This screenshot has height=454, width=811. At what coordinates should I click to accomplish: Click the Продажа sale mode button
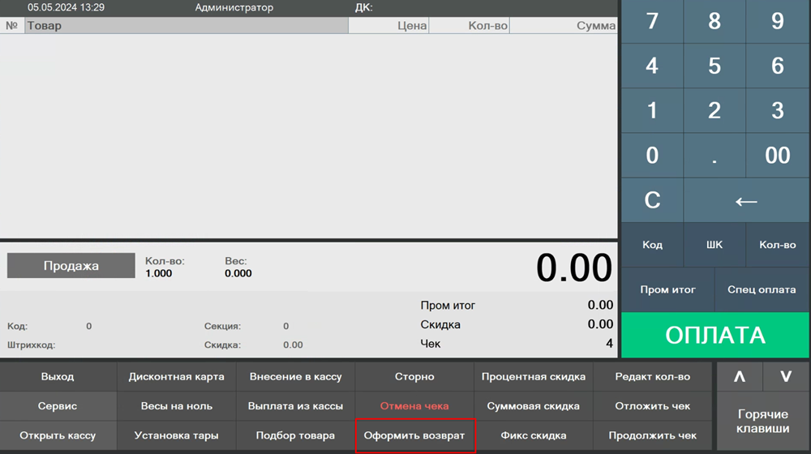point(71,266)
